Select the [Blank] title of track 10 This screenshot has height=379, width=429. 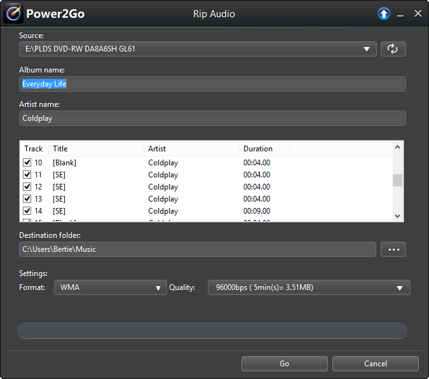(x=64, y=163)
